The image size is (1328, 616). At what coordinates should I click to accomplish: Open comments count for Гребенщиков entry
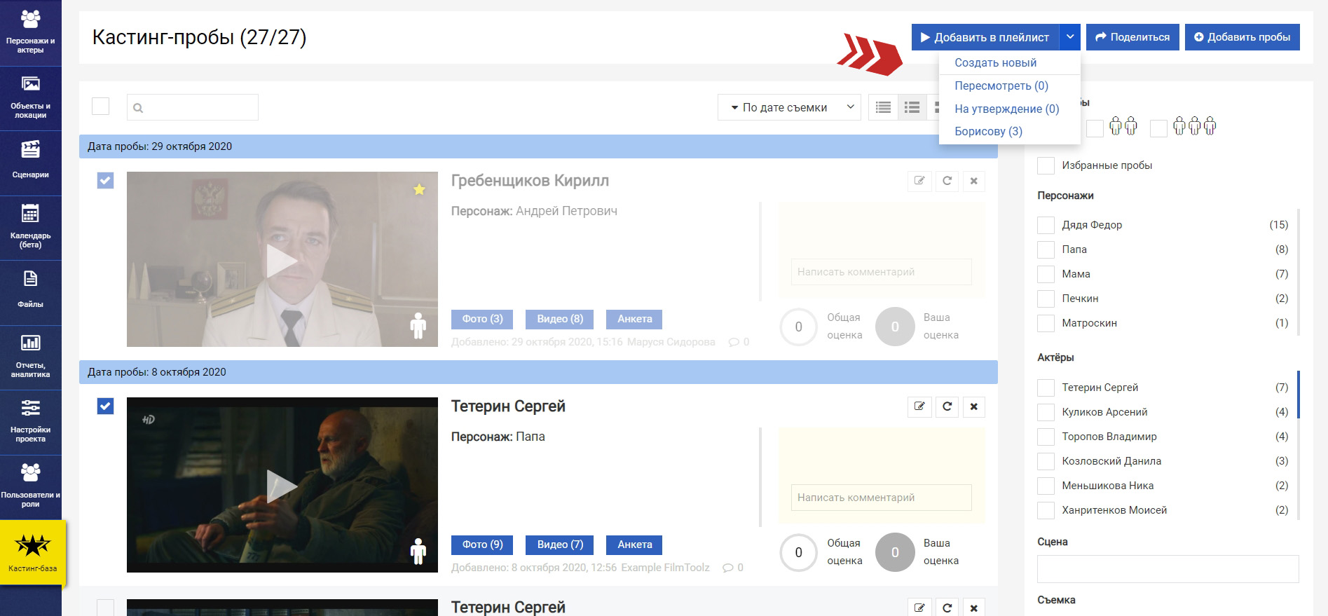click(x=739, y=342)
